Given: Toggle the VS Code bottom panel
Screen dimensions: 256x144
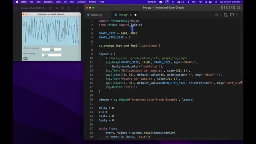Looking at the screenshot, I should pyautogui.click(x=228, y=8).
